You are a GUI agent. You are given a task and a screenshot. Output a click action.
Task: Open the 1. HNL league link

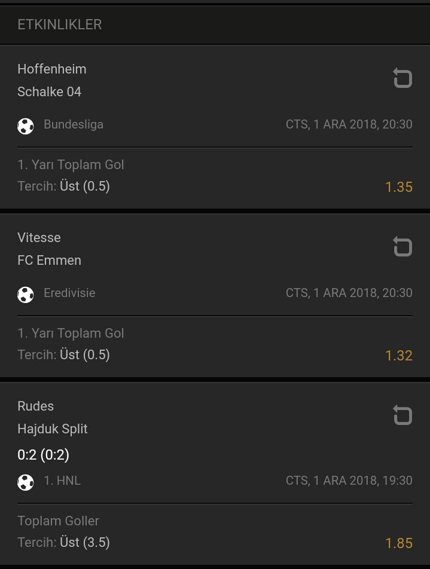62,481
